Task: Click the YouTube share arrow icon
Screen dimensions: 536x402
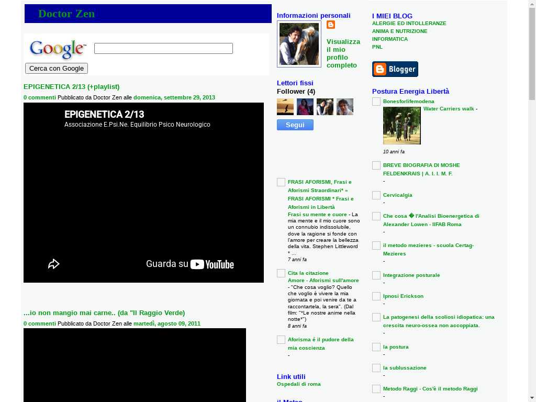Action: click(x=53, y=264)
